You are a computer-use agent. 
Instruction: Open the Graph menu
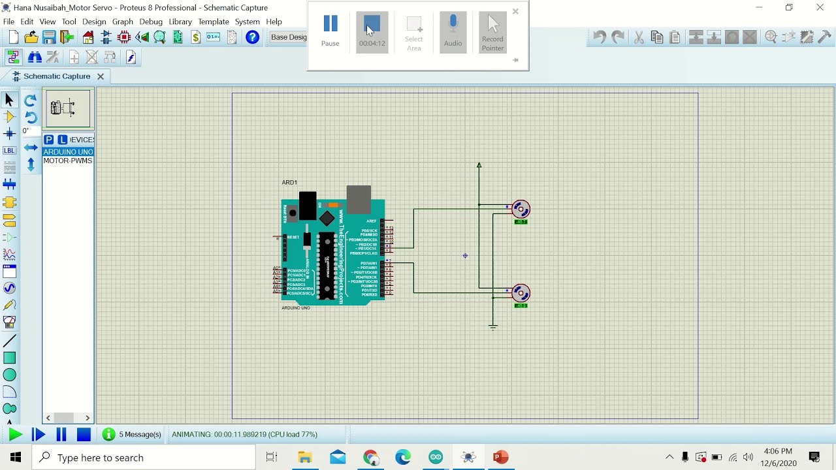coord(122,22)
